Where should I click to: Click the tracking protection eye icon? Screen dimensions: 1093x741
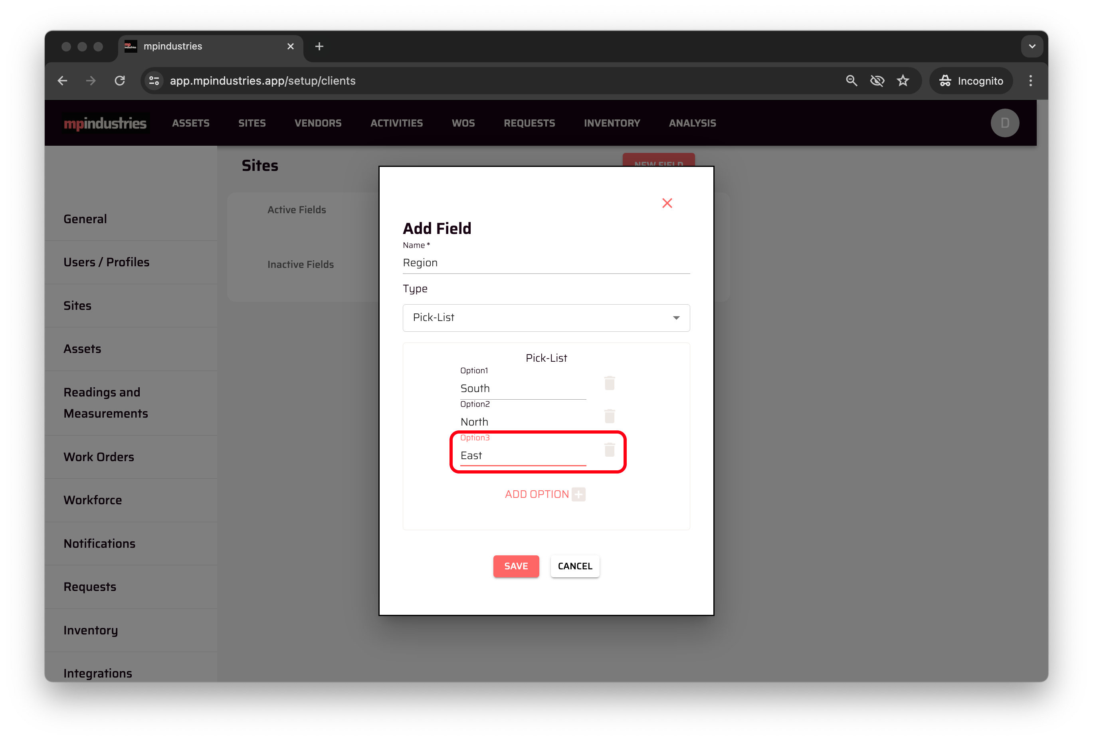tap(876, 81)
